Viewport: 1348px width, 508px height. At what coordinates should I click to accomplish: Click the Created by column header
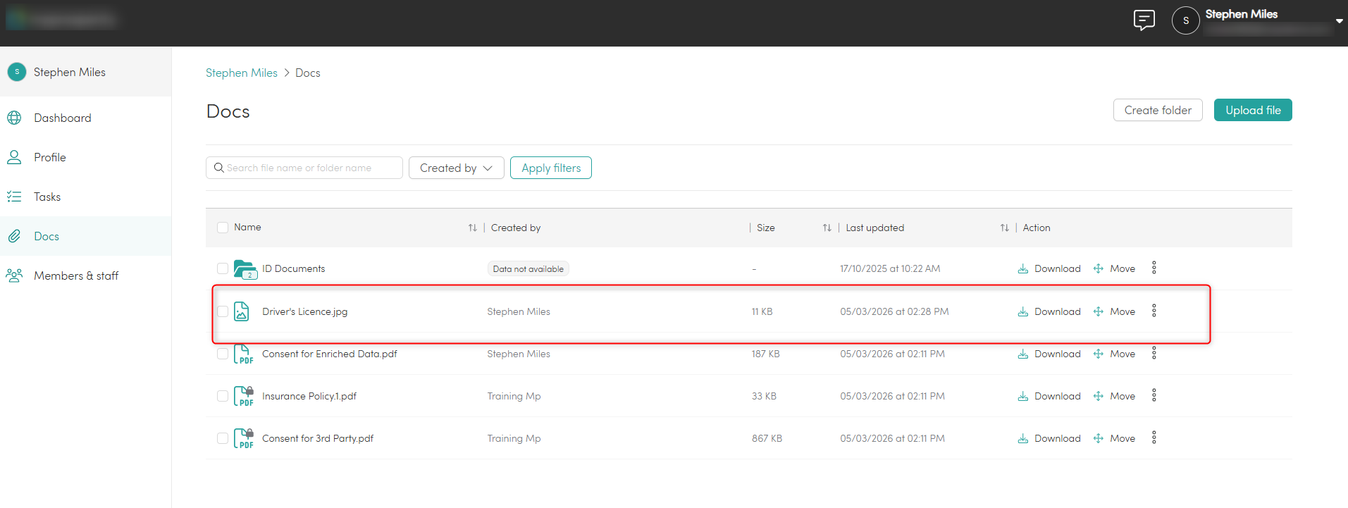516,228
